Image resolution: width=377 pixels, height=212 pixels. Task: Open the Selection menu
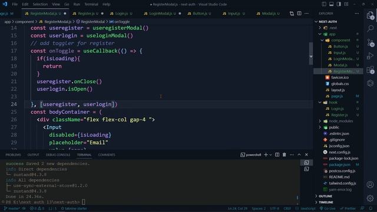pos(40,4)
